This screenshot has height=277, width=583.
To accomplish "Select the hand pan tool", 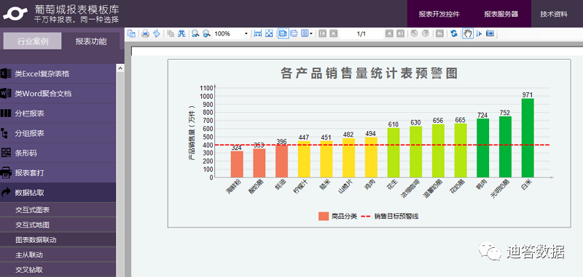I will click(x=467, y=33).
